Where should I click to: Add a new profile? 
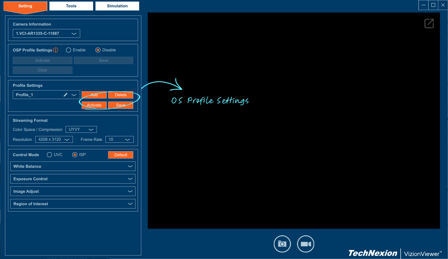click(94, 95)
